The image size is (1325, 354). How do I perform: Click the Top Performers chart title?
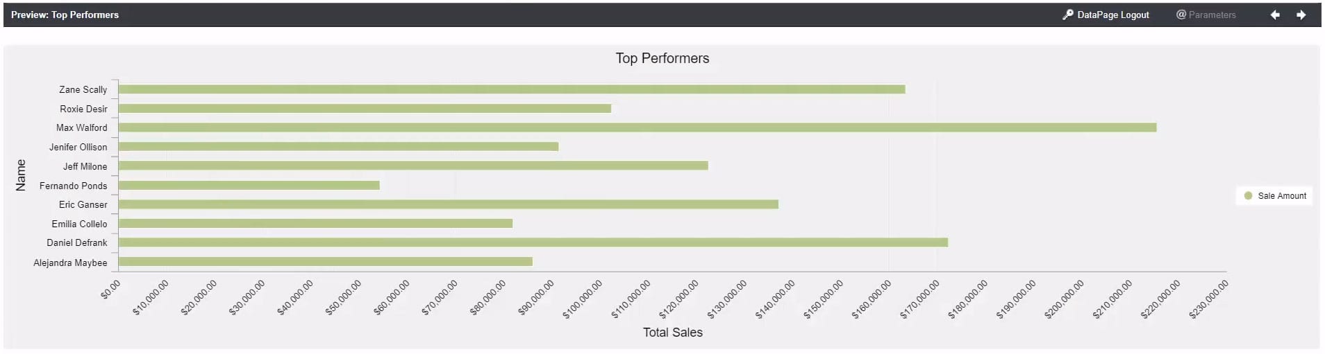pyautogui.click(x=662, y=58)
